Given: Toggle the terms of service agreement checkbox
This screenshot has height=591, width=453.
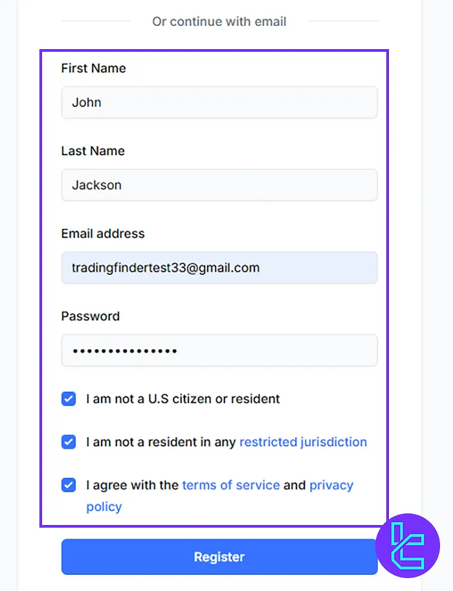Looking at the screenshot, I should 69,485.
